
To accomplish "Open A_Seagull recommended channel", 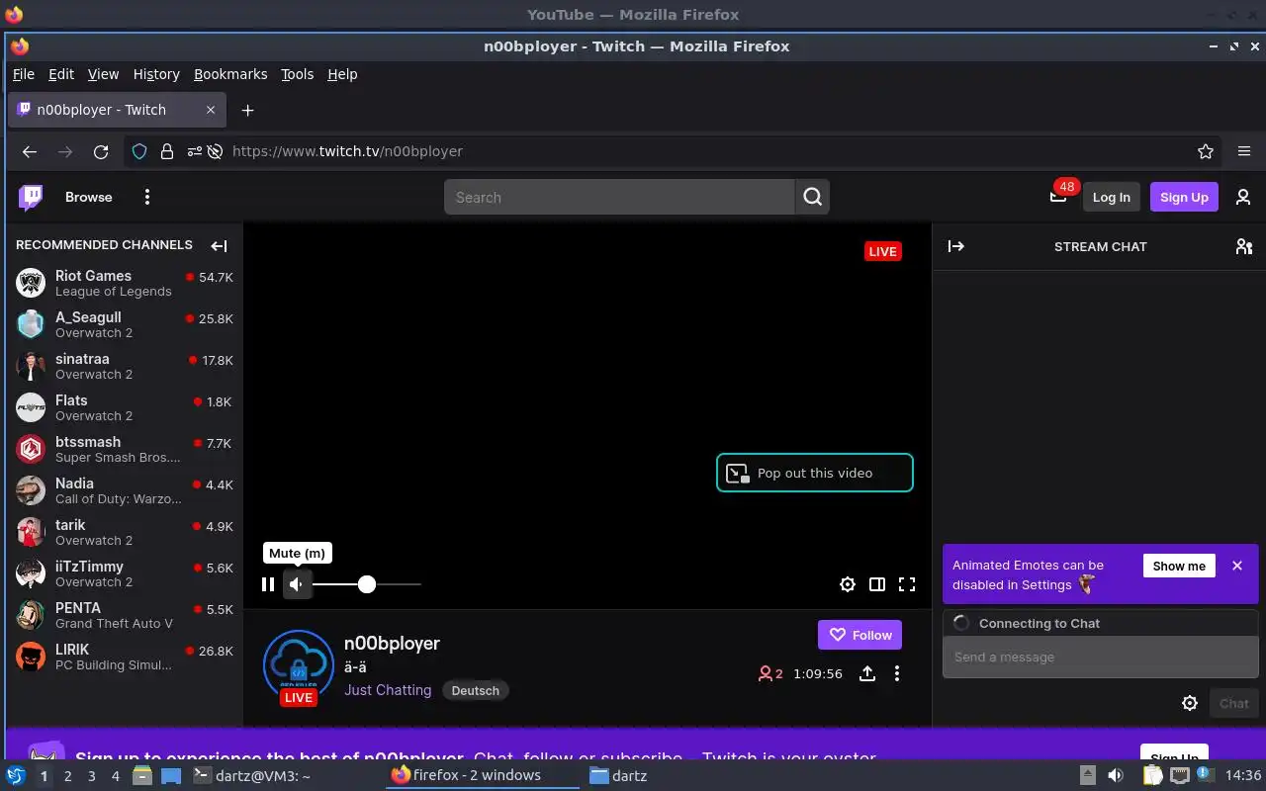I will (124, 324).
